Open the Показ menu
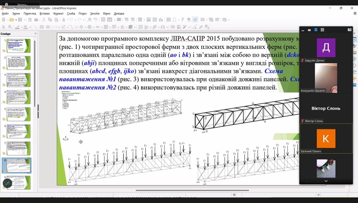Image resolution: width=358 pixels, height=203 pixels. pyautogui.click(x=82, y=13)
